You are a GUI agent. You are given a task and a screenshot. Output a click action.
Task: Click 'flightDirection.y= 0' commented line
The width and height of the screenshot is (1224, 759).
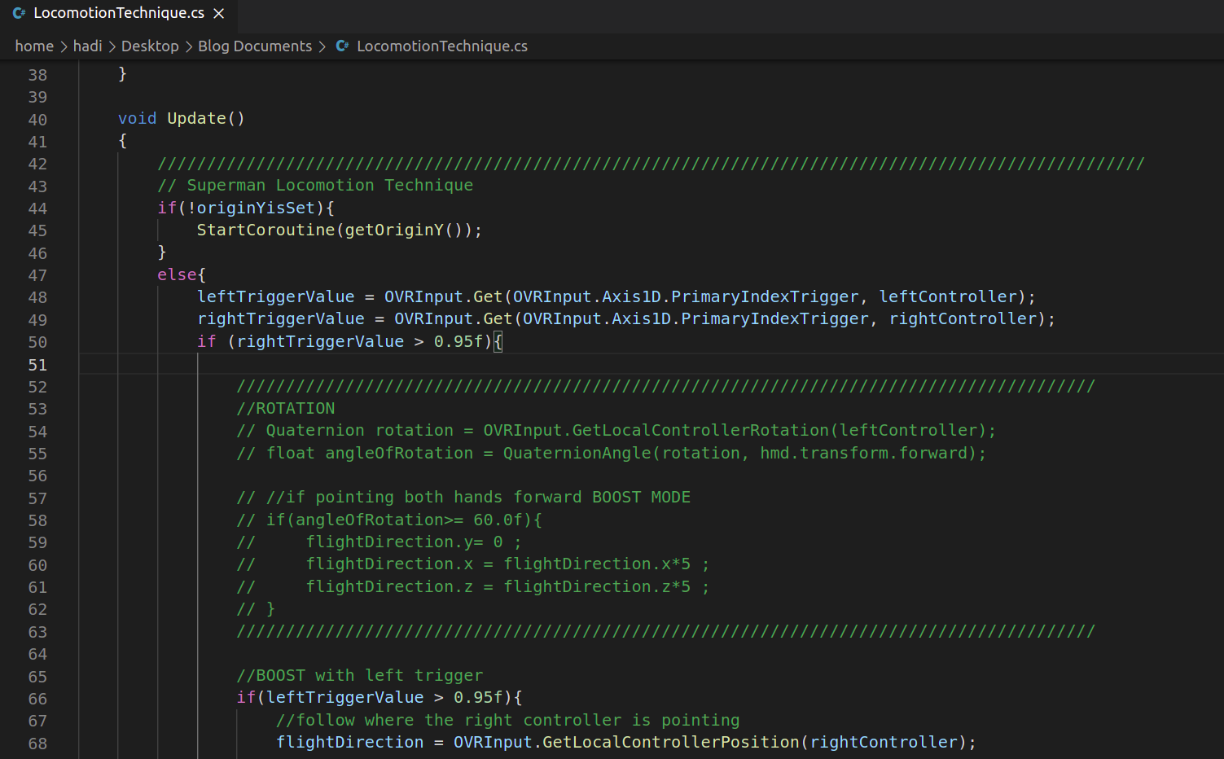point(404,542)
